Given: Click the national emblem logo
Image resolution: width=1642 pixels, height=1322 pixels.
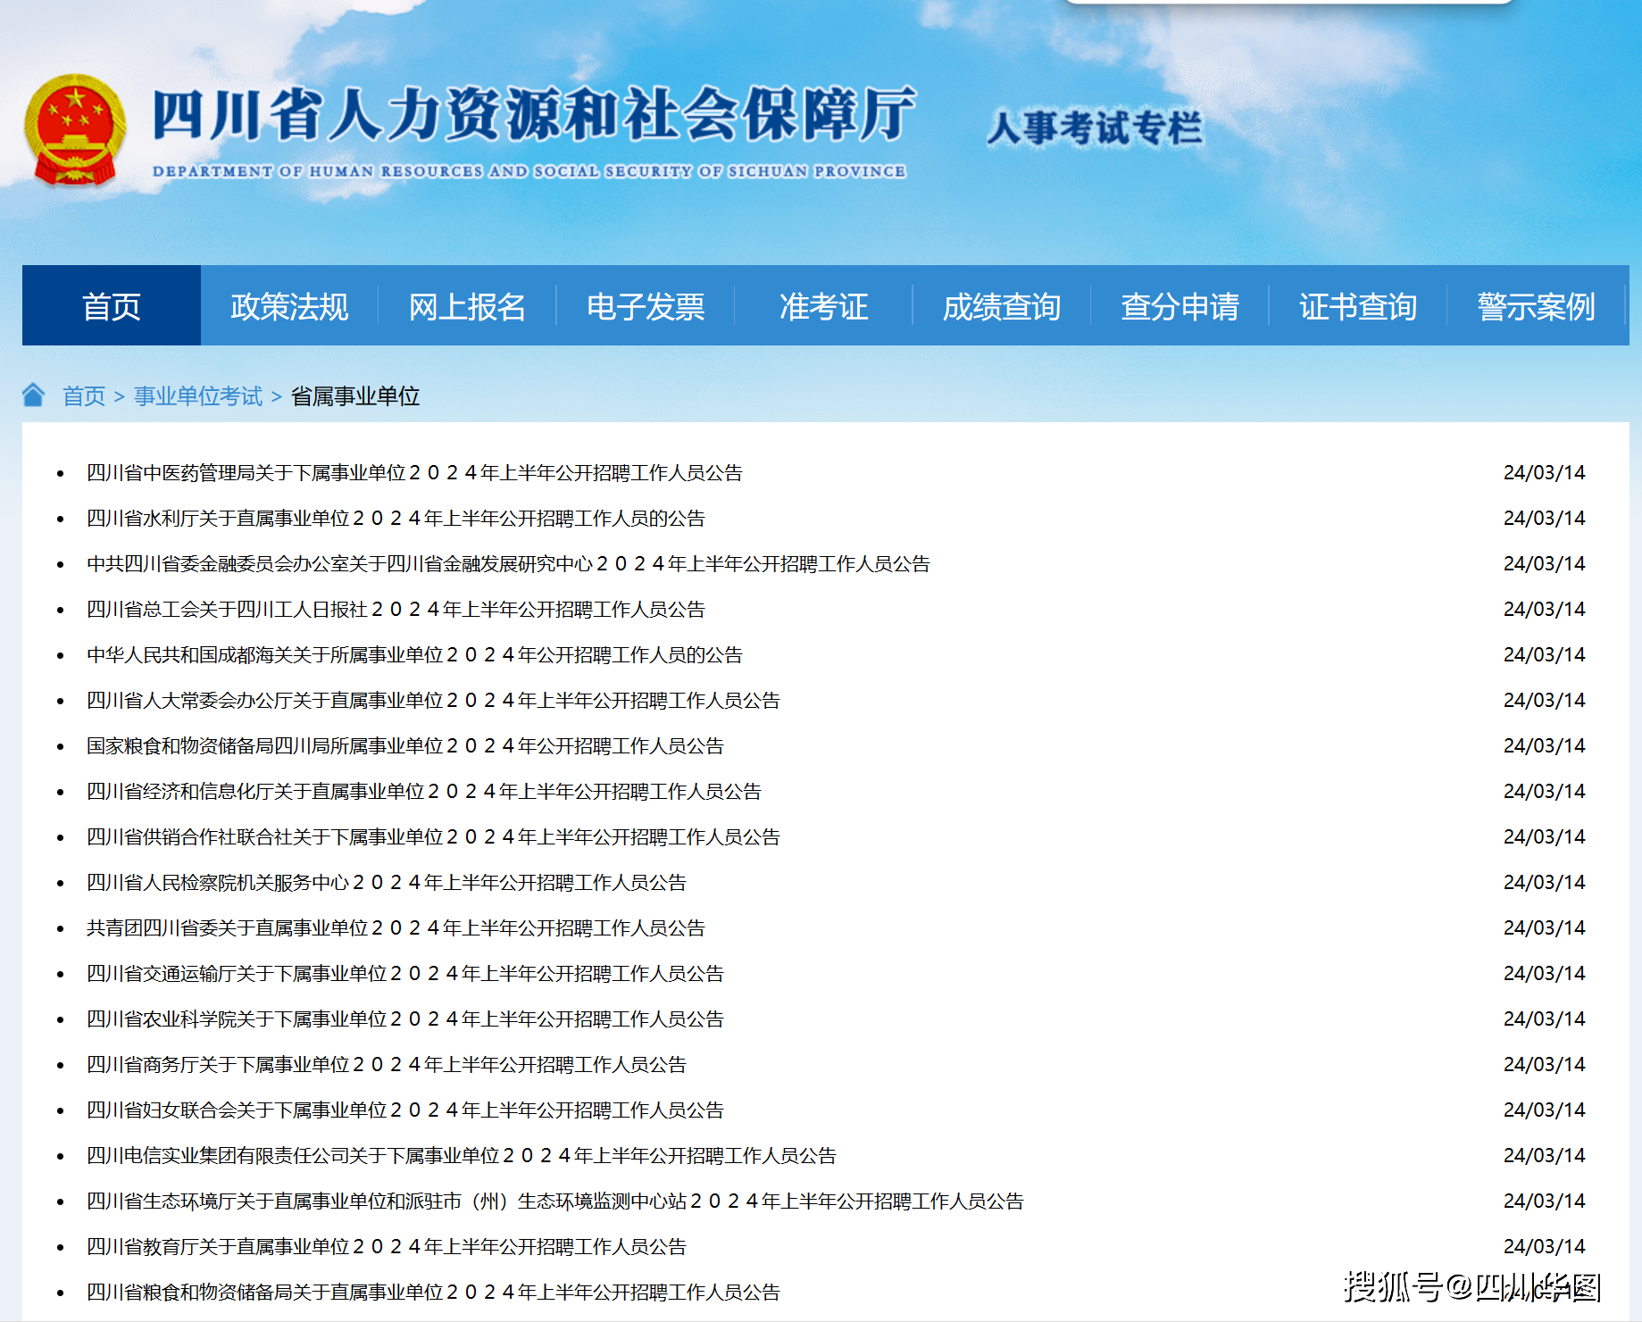Looking at the screenshot, I should [x=75, y=130].
